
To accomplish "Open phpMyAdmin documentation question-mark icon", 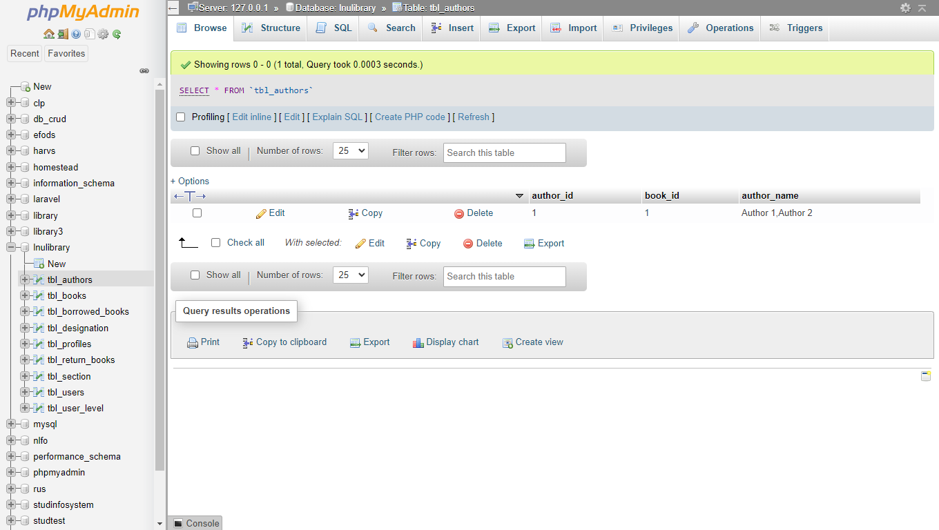I will pyautogui.click(x=76, y=34).
